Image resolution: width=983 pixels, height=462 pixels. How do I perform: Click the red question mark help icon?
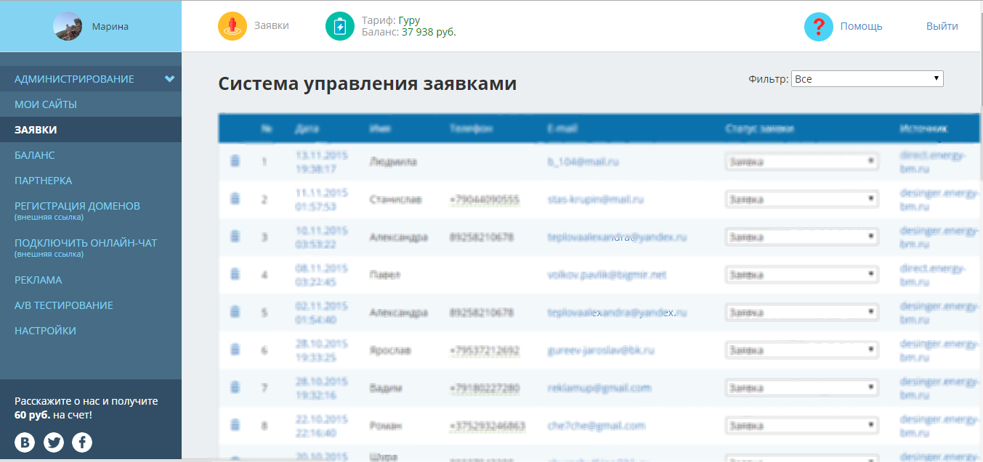(819, 27)
